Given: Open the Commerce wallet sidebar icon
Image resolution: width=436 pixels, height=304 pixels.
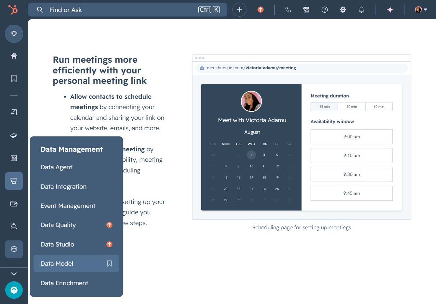Looking at the screenshot, I should point(14,204).
